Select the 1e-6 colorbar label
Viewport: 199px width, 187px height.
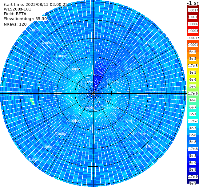[193, 100]
